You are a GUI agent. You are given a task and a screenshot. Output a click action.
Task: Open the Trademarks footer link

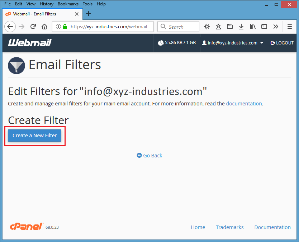[229, 227]
